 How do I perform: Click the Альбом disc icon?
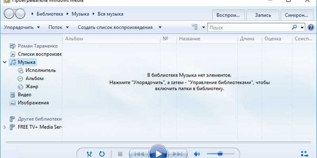click(20, 78)
